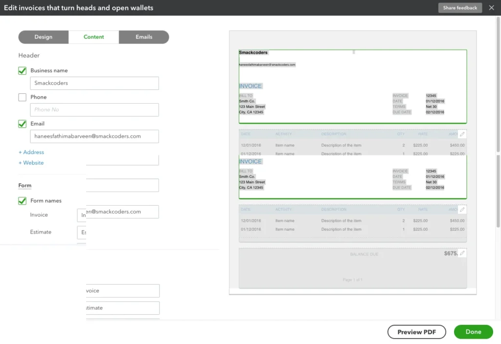Viewport: 501px width, 344px height.
Task: Uncheck the Business name checkbox
Action: point(22,70)
